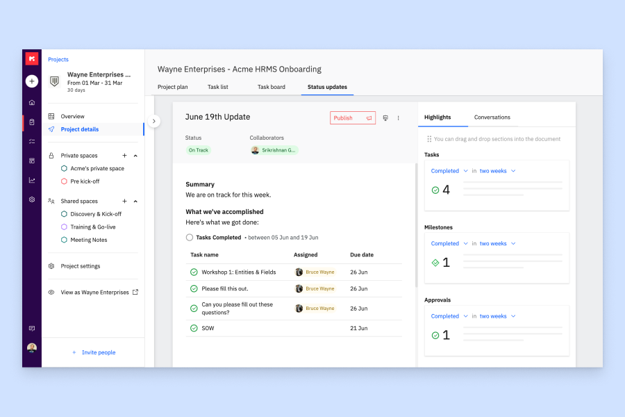Viewport: 625px width, 417px height.
Task: Toggle check for Workshop 1: Entities & Fields
Action: point(194,272)
